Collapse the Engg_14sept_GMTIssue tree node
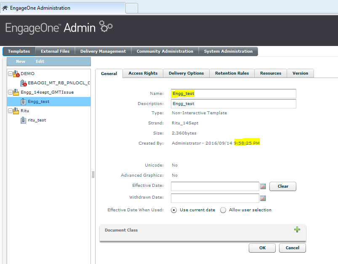The image size is (338, 264). point(10,92)
